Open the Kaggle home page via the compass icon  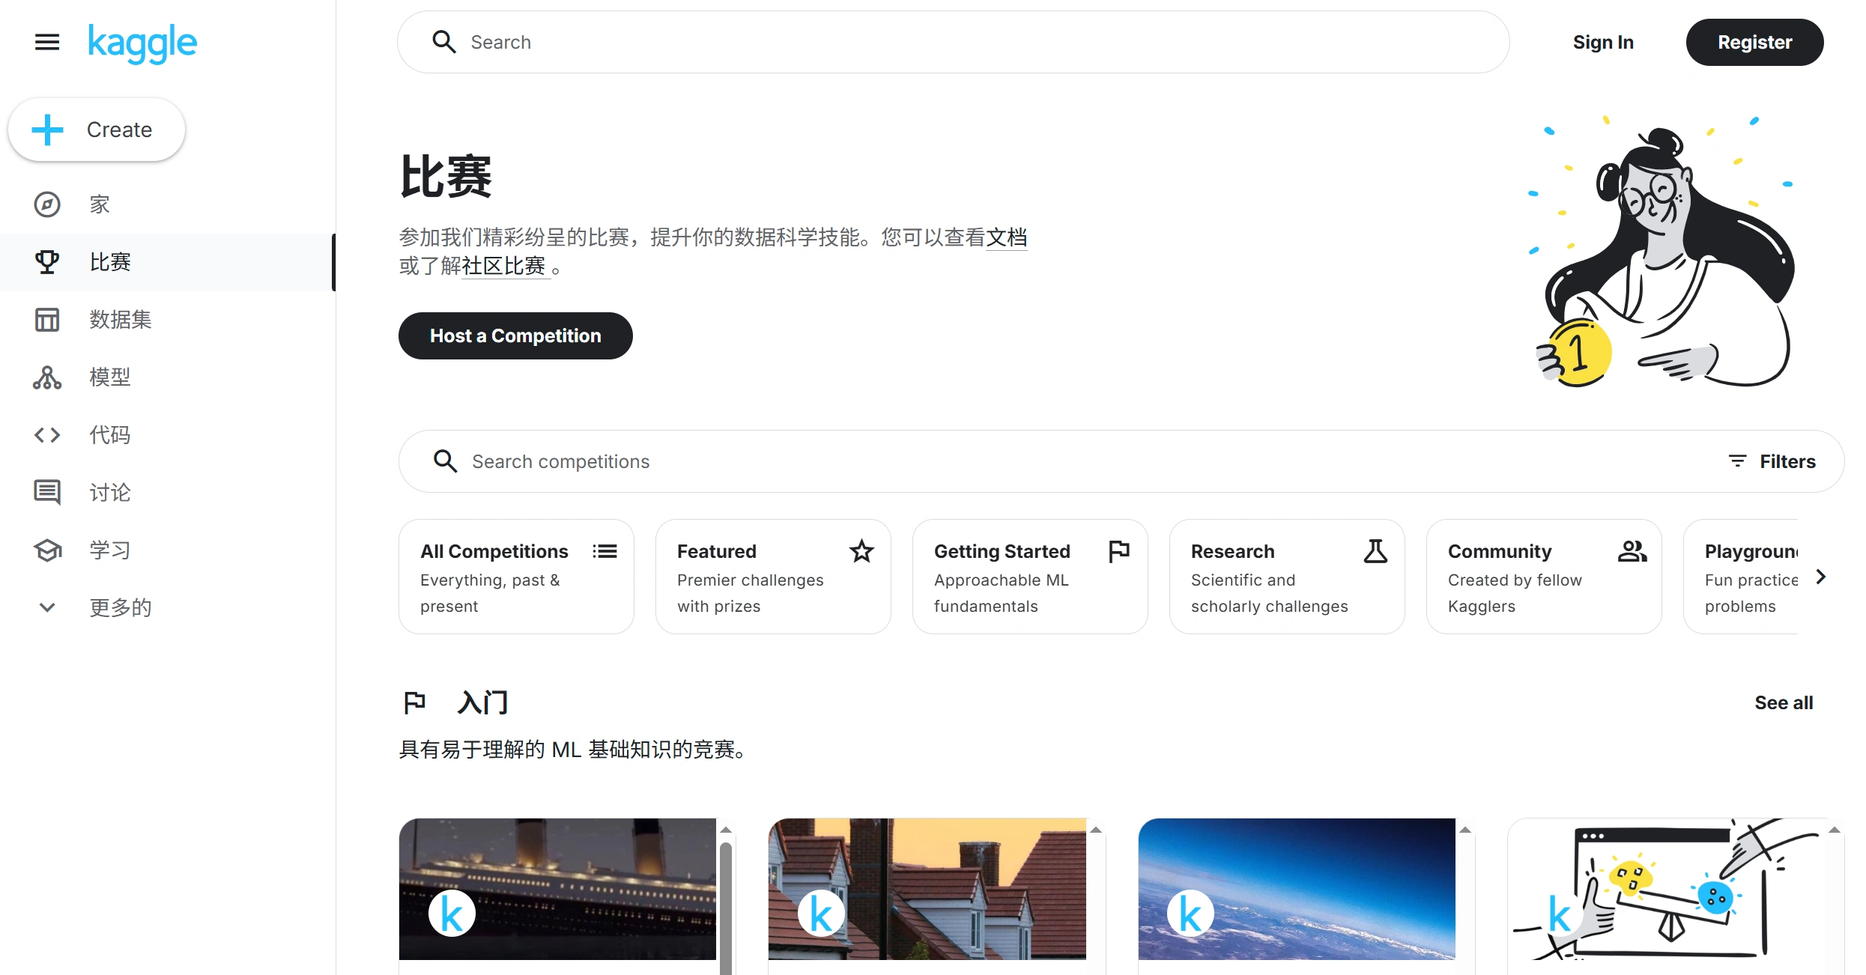pyautogui.click(x=46, y=204)
